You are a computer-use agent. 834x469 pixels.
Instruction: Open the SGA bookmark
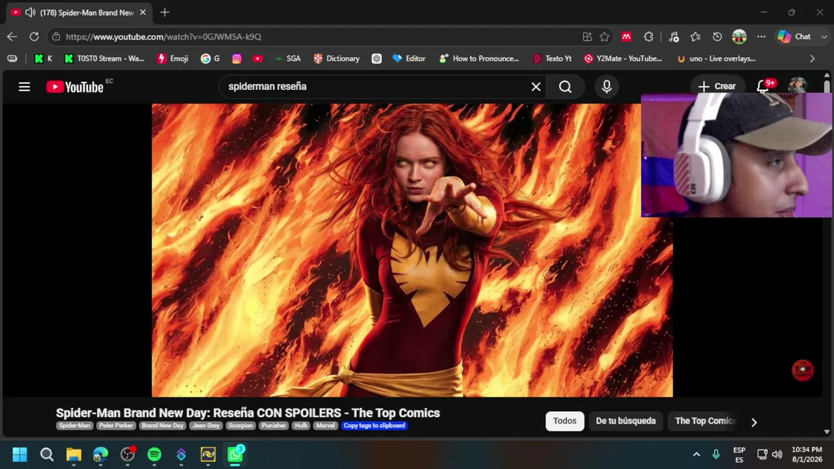[287, 59]
